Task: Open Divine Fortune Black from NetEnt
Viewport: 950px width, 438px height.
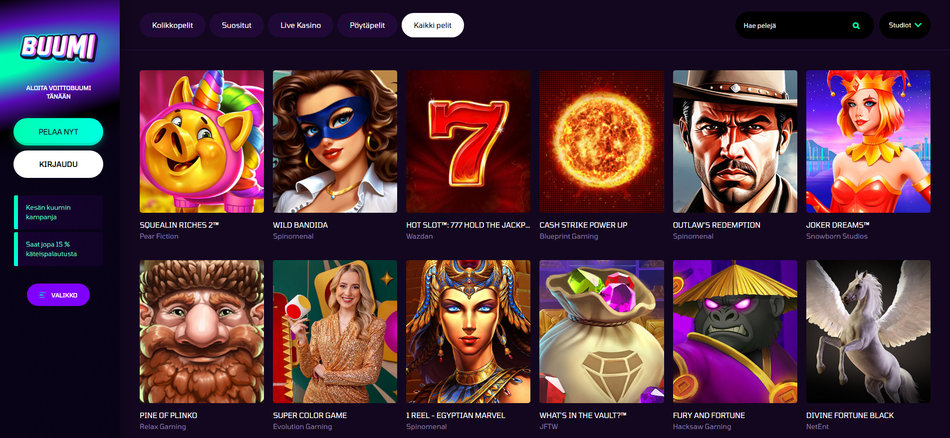Action: point(868,331)
